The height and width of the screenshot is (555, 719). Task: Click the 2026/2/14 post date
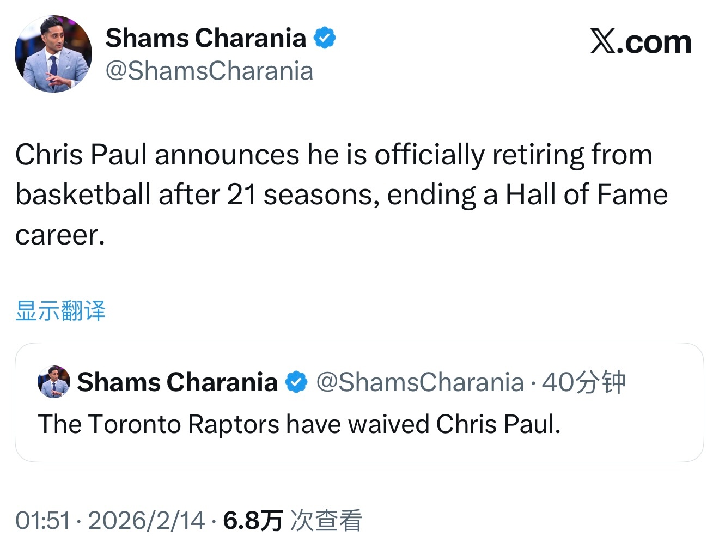[x=146, y=520]
